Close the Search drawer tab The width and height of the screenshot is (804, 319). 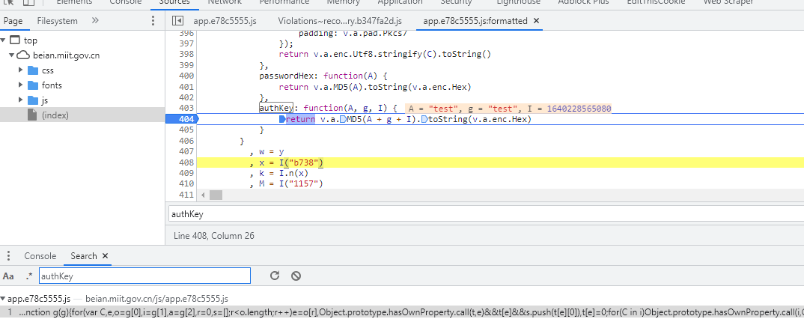tap(106, 256)
